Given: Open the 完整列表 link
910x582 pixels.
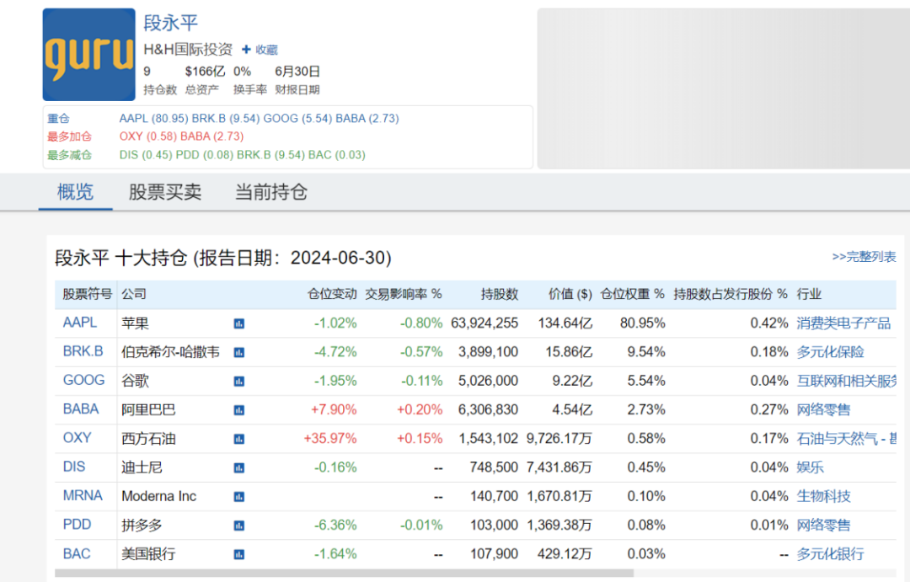Looking at the screenshot, I should pos(864,257).
